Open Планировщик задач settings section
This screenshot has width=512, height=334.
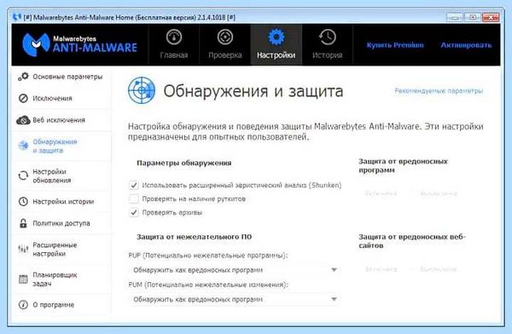tap(61, 279)
